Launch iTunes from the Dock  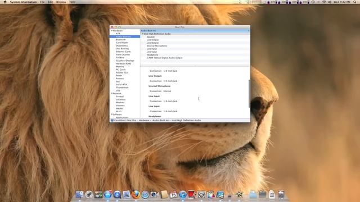pyautogui.click(x=183, y=195)
